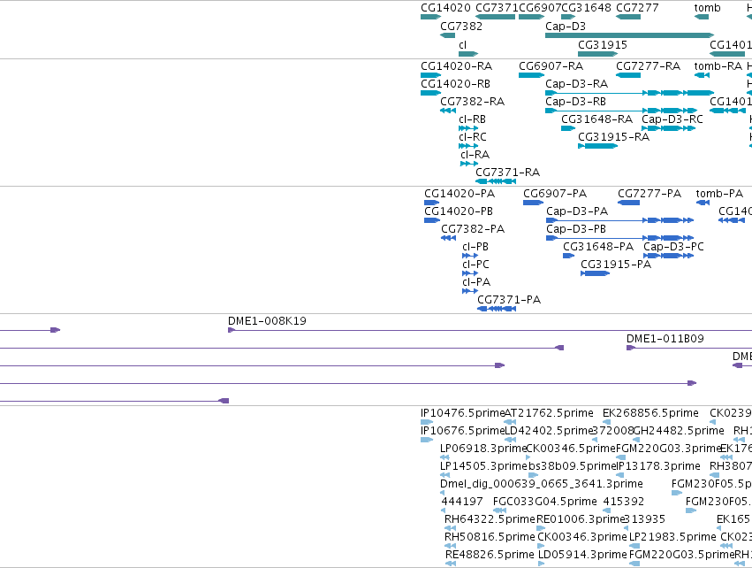The image size is (752, 568).
Task: Select the cl-RB transcript label
Action: [472, 119]
